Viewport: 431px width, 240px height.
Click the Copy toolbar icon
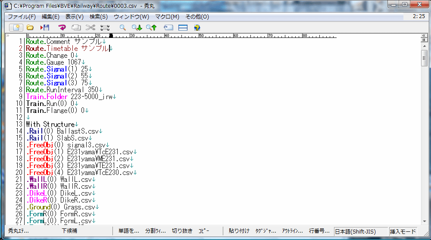76,28
